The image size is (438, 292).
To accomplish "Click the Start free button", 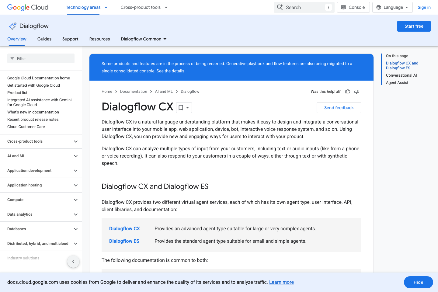I will coord(414,26).
